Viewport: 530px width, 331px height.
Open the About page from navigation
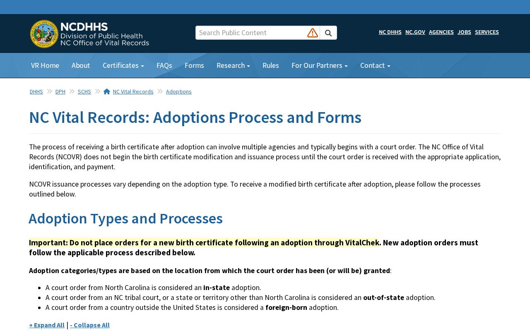pyautogui.click(x=81, y=65)
